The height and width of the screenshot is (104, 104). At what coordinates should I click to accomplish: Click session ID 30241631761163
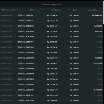[6, 31]
